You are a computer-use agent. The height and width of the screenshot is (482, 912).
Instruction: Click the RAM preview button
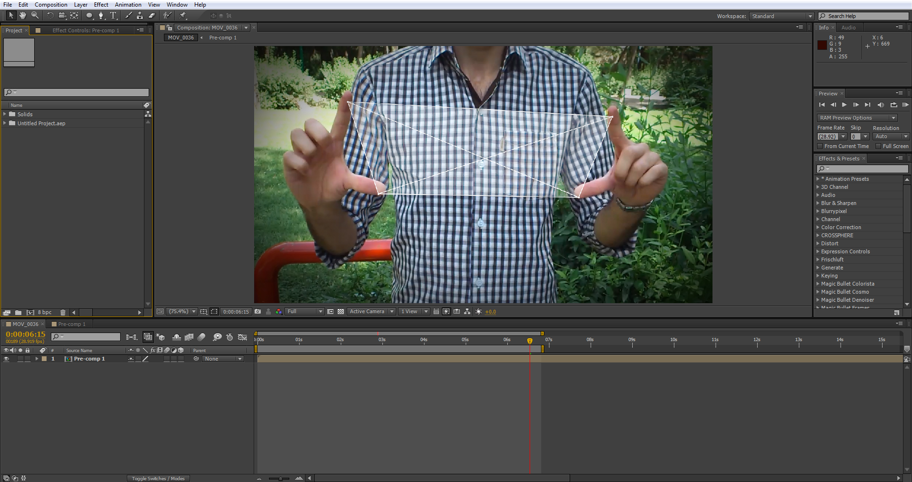tap(905, 105)
